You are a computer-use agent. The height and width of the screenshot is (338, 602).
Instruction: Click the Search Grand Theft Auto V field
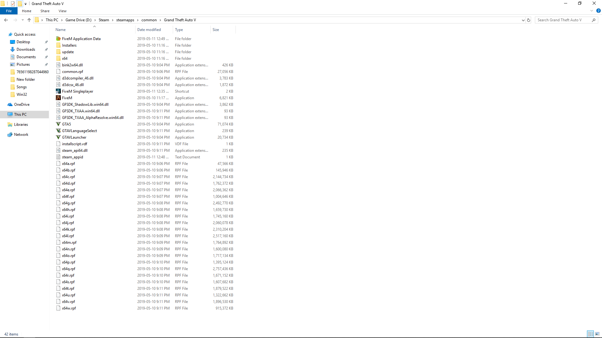[563, 20]
